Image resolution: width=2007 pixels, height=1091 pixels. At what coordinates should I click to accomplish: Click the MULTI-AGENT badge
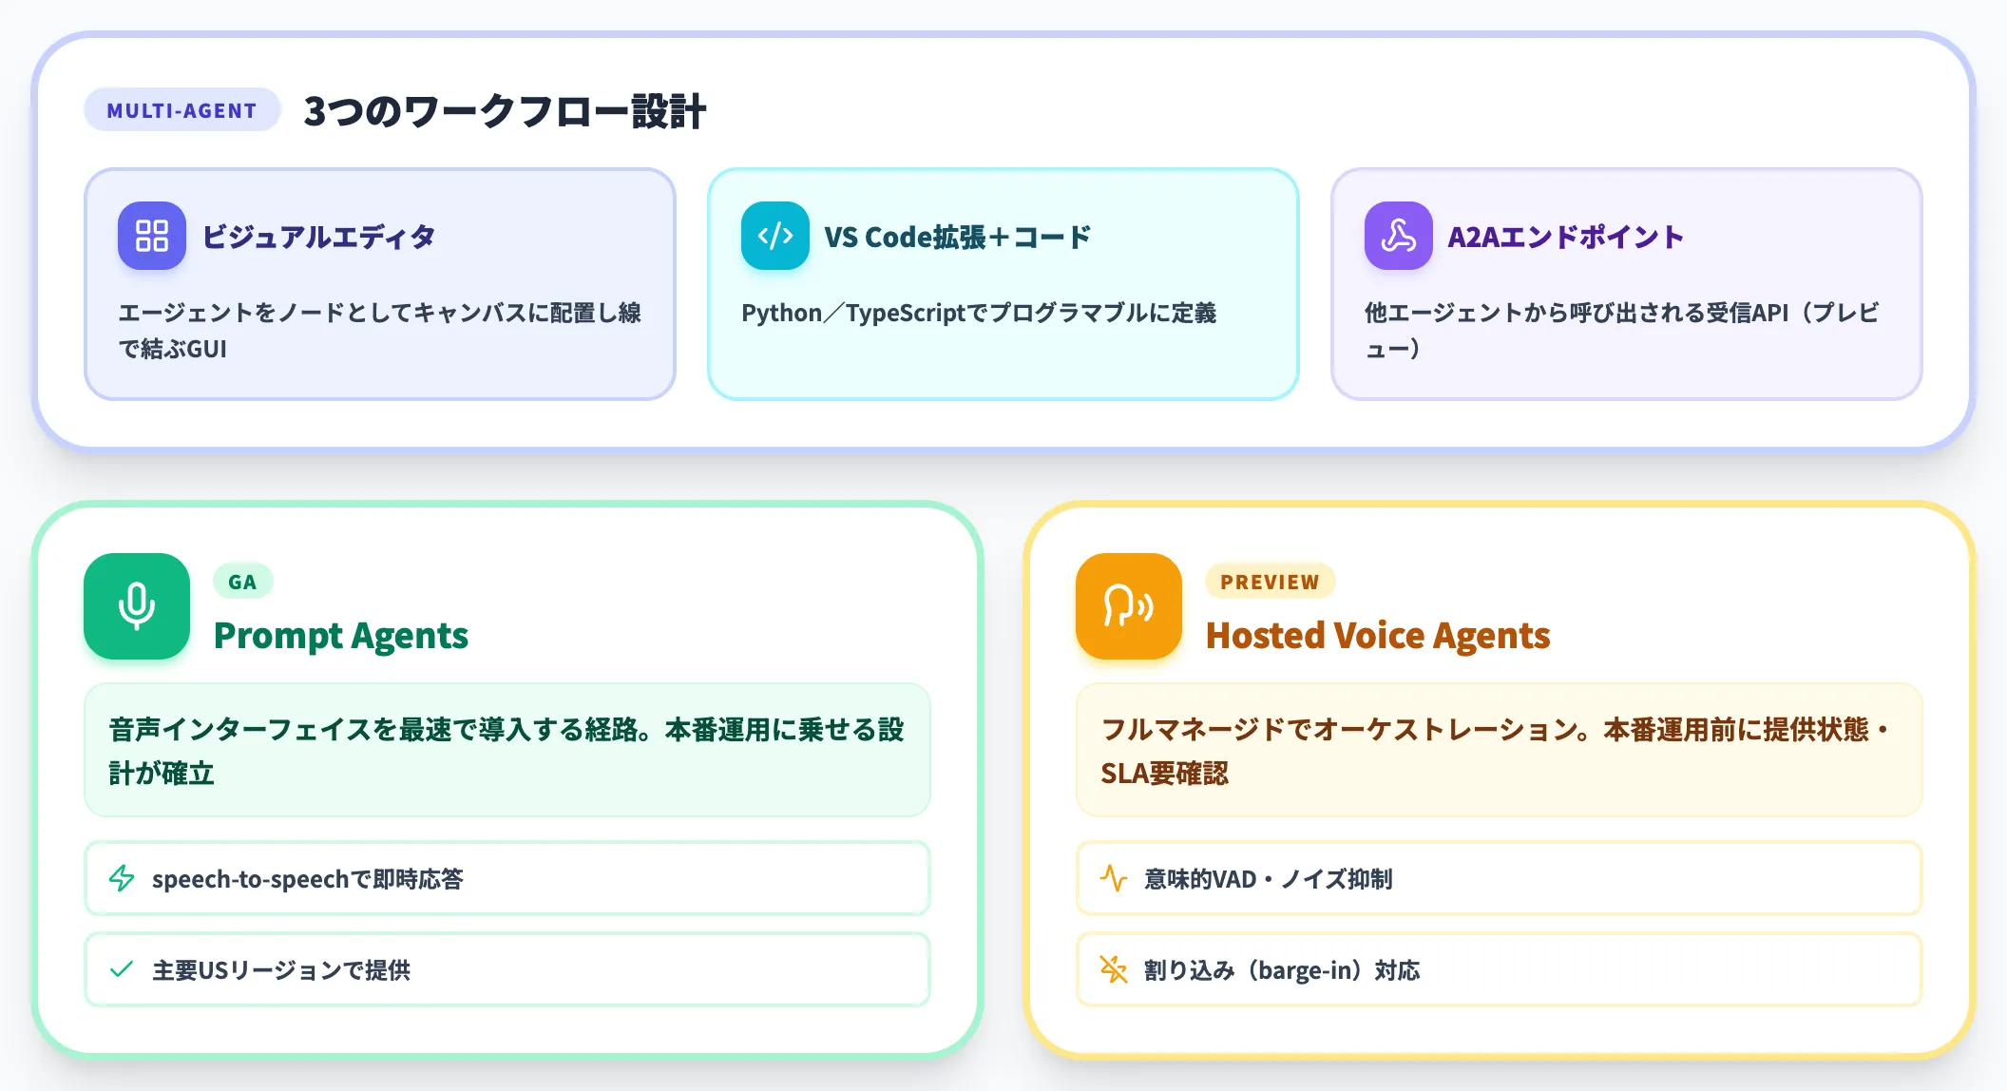[182, 110]
